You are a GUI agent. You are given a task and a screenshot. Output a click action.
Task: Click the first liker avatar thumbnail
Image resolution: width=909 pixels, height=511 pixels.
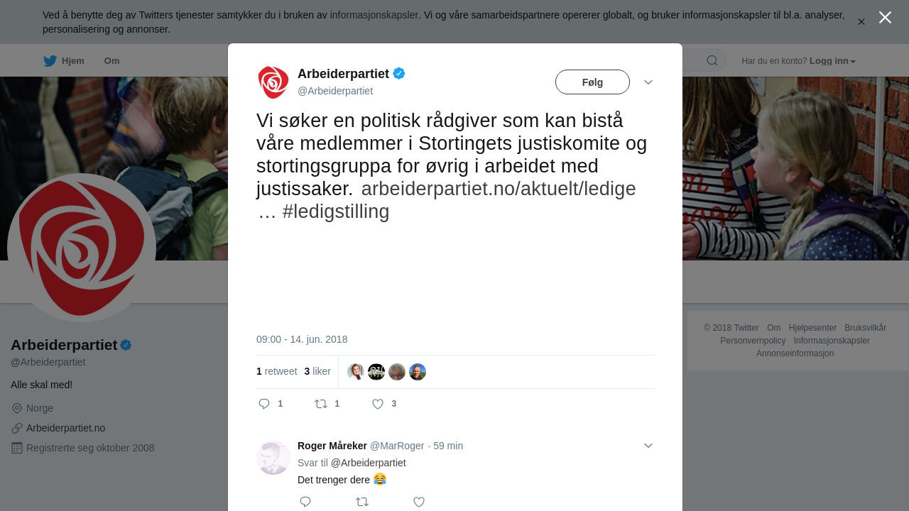click(356, 372)
